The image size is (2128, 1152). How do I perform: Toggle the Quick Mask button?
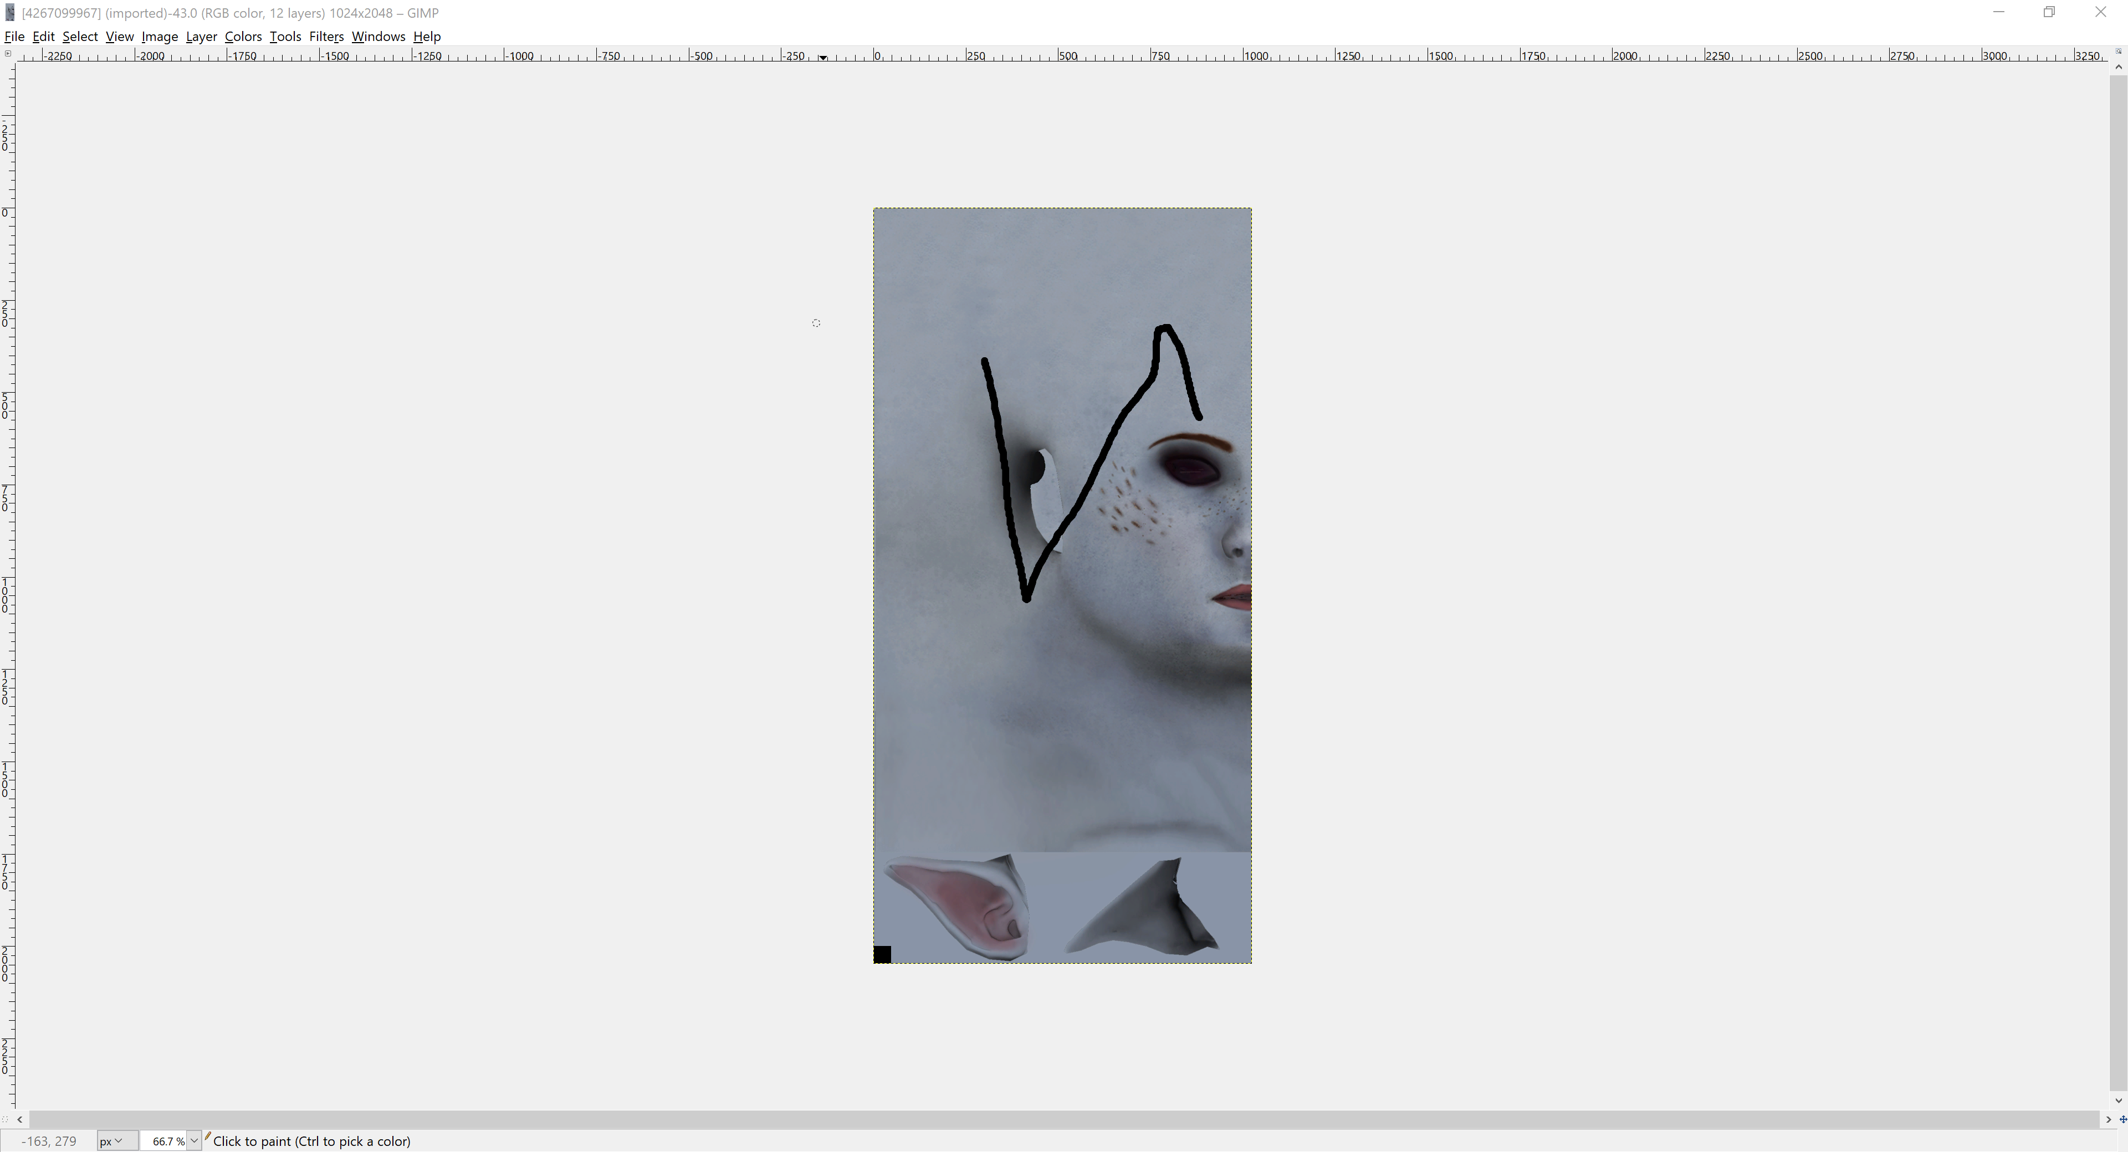(x=6, y=1120)
